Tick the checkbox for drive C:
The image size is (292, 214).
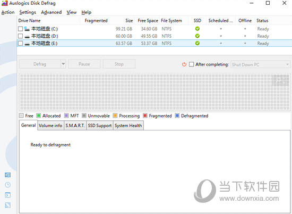[x=21, y=29]
